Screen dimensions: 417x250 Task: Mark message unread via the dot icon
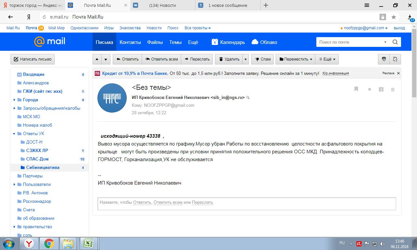369,89
